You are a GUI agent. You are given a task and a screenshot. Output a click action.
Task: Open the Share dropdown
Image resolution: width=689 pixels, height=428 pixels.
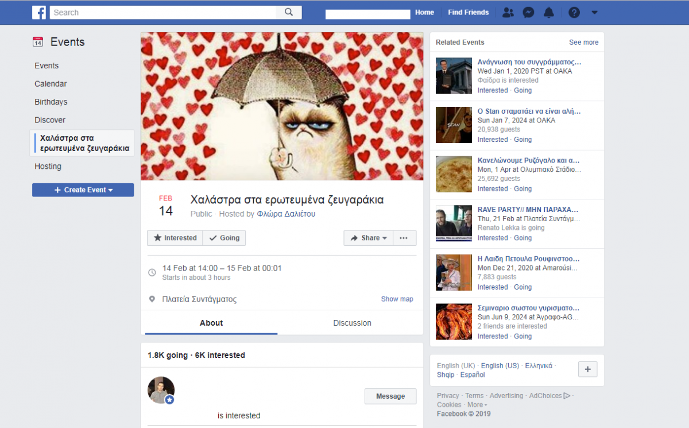pyautogui.click(x=368, y=238)
